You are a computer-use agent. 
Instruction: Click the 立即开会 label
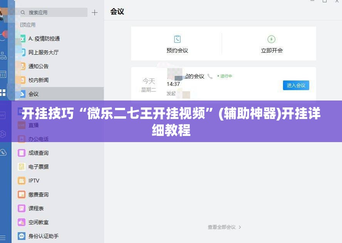pos(272,50)
